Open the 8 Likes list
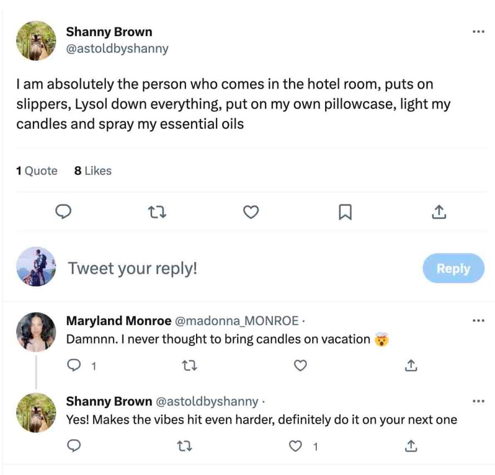This screenshot has height=475, width=495. pos(93,171)
